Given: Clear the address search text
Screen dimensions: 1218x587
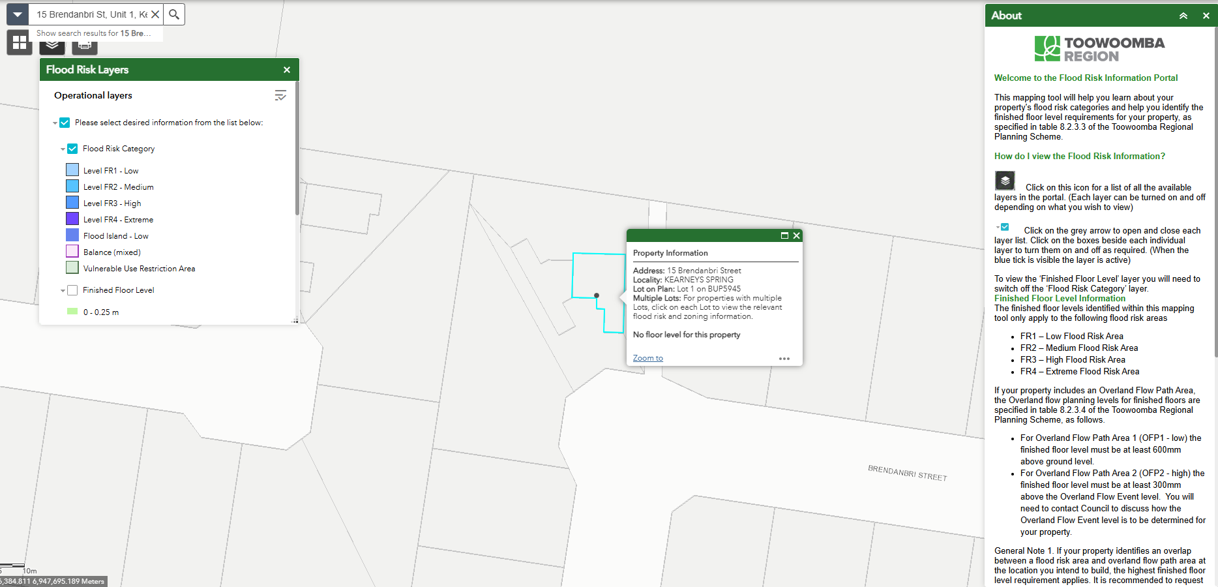Looking at the screenshot, I should click(155, 14).
